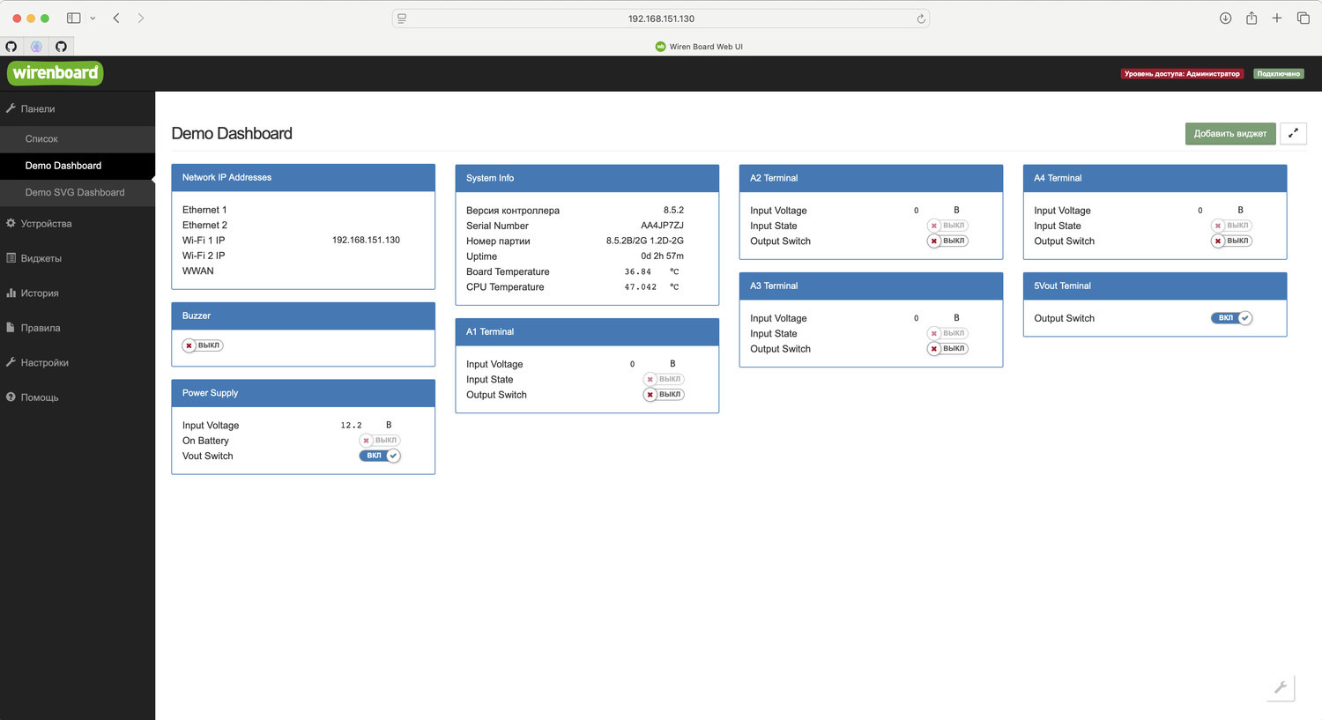Click Safari back arrow
Image resolution: width=1322 pixels, height=720 pixels.
click(116, 19)
